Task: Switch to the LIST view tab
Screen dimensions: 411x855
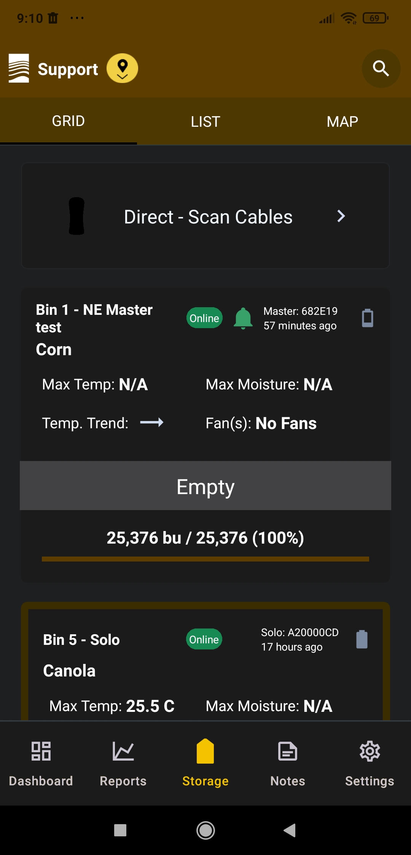Action: [x=205, y=122]
